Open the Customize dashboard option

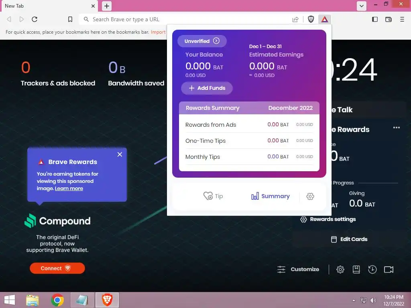pos(298,269)
